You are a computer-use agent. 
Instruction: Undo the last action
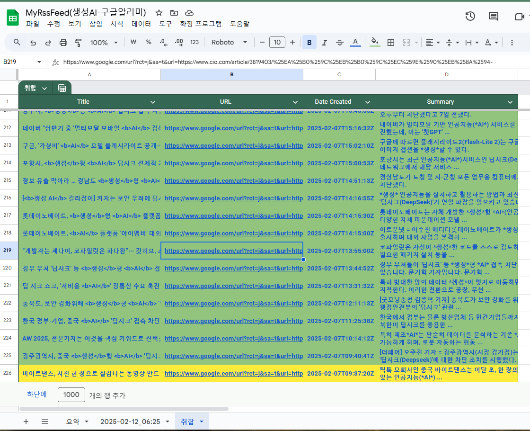click(33, 43)
